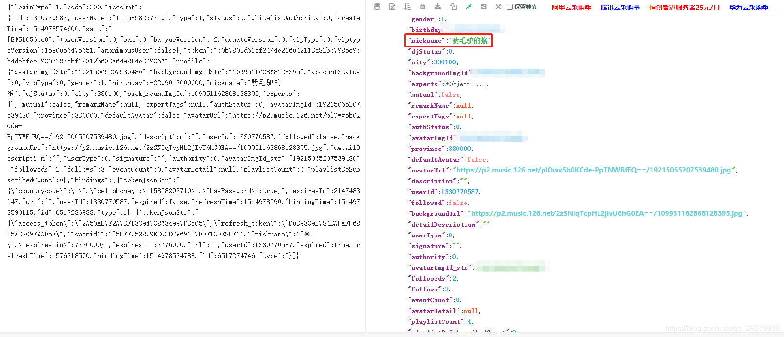This screenshot has height=337, width=784.
Task: Open the avatarUrl image link
Action: [594, 170]
